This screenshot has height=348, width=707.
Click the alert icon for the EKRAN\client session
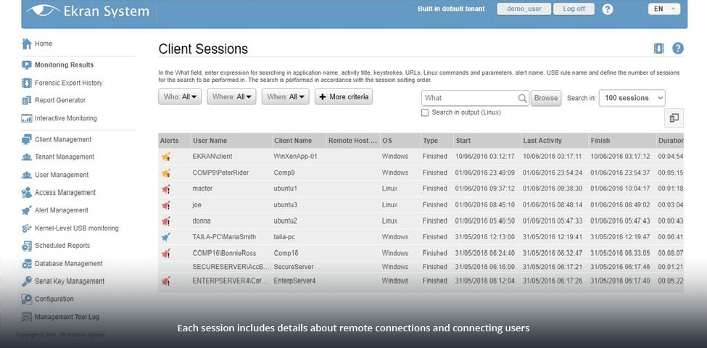(x=166, y=156)
